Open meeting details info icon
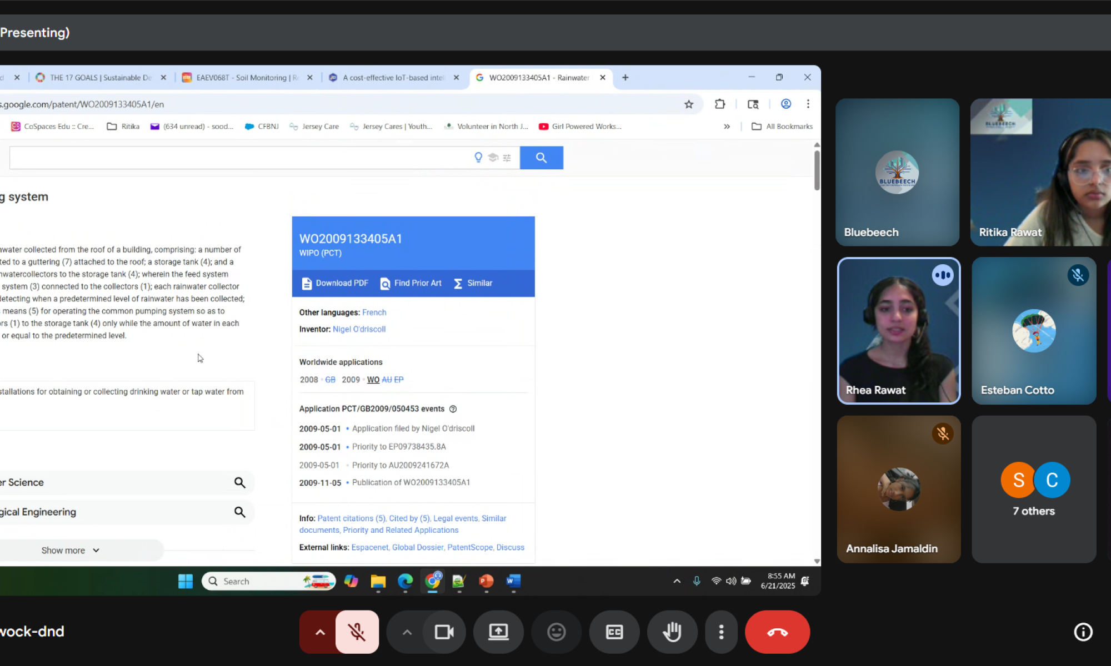1111x666 pixels. 1083,632
